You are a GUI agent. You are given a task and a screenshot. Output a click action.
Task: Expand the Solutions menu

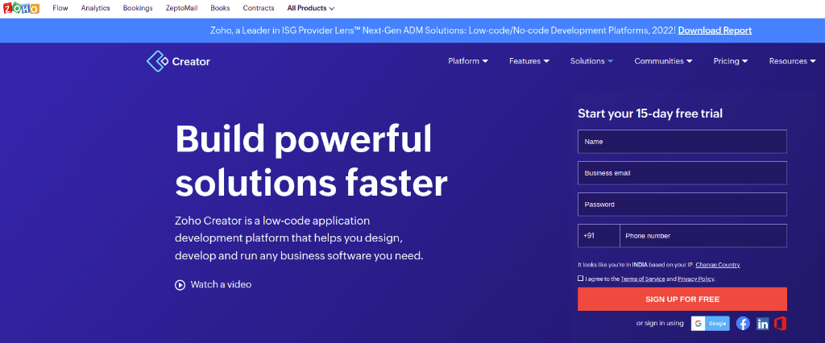tap(591, 61)
